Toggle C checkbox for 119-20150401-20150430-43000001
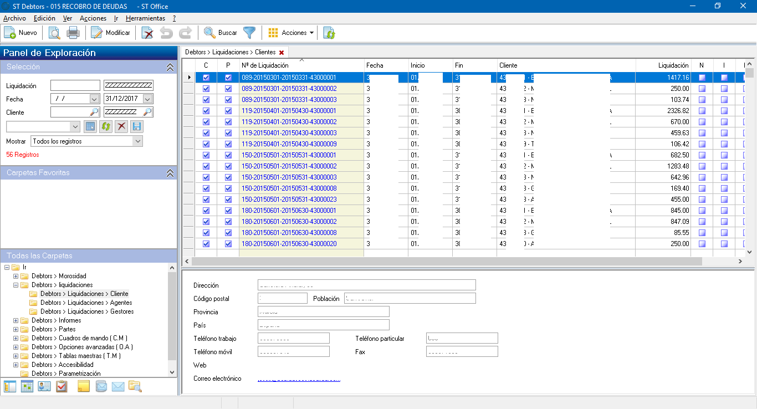The image size is (757, 409). (x=206, y=111)
